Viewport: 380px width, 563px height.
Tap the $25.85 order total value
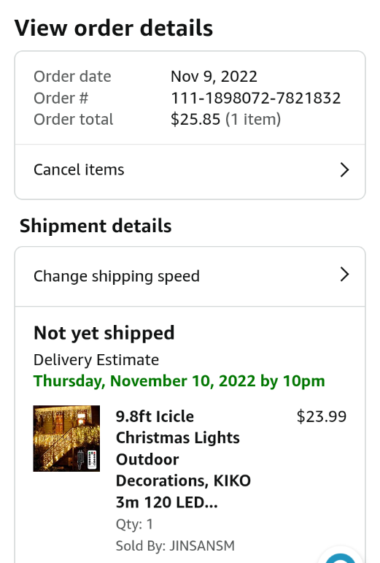[x=195, y=119]
